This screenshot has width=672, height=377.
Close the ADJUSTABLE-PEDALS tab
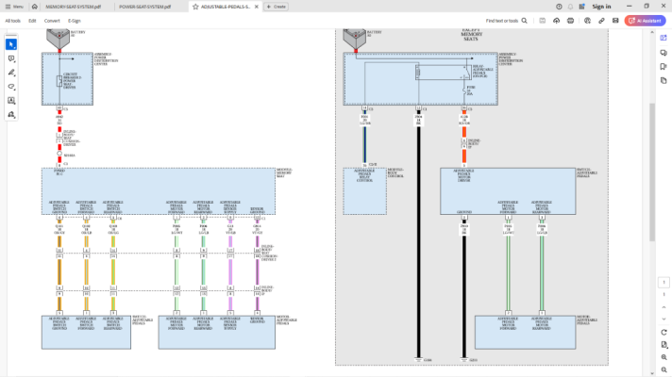257,7
